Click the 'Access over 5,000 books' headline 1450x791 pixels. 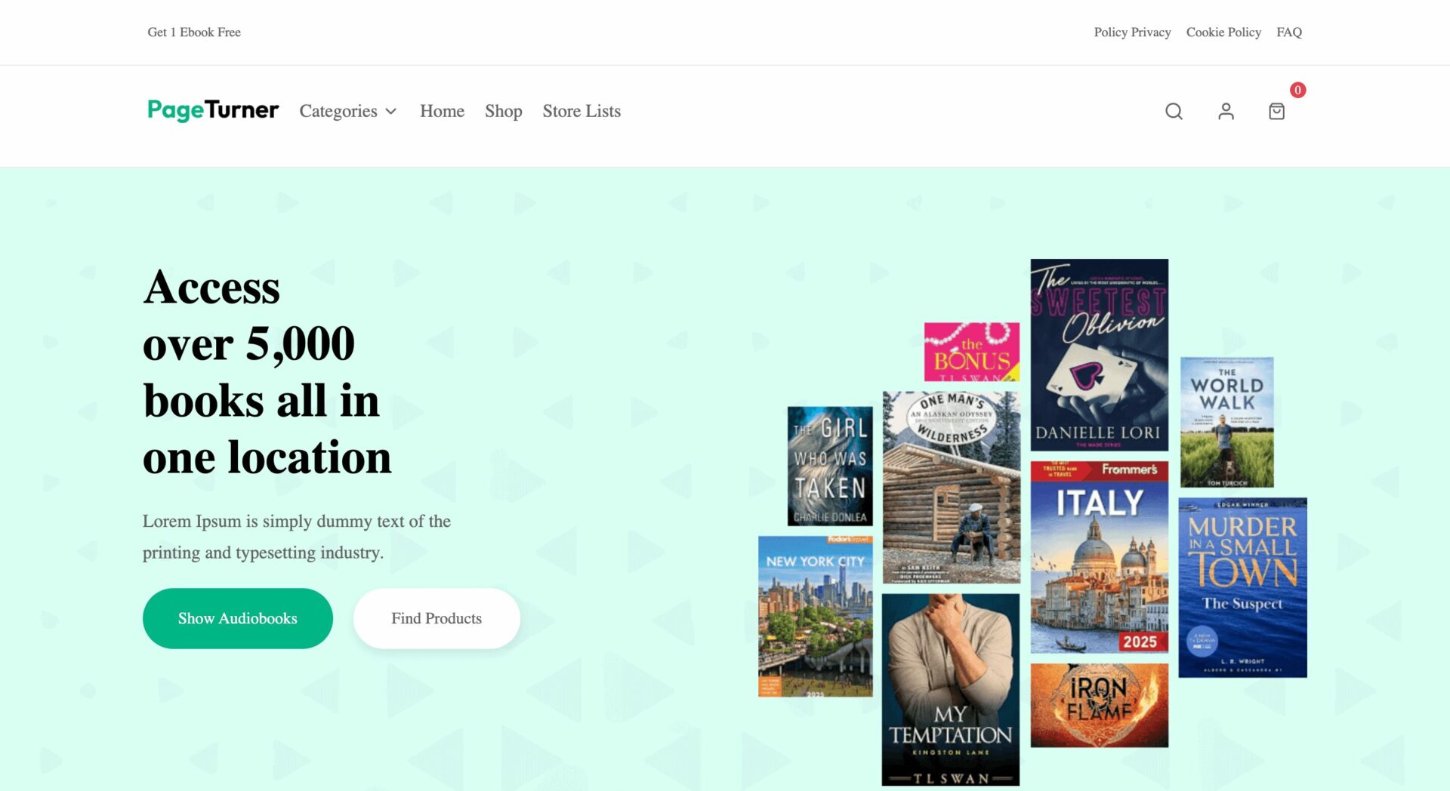click(x=267, y=371)
